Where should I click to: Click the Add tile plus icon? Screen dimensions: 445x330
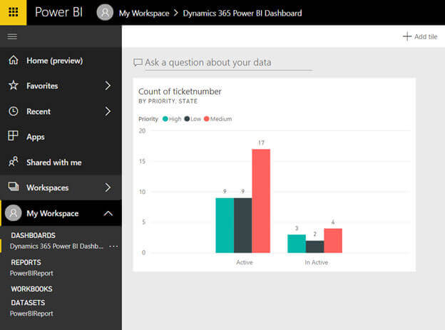(x=407, y=36)
